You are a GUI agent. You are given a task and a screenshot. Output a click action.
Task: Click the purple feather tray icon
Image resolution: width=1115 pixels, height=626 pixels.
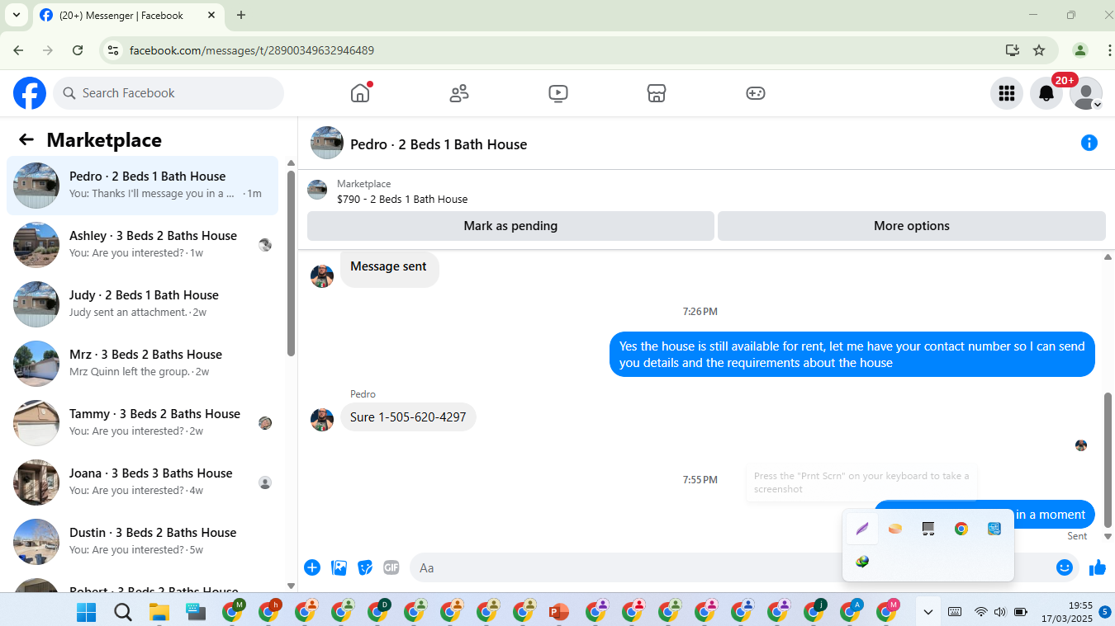pos(862,529)
